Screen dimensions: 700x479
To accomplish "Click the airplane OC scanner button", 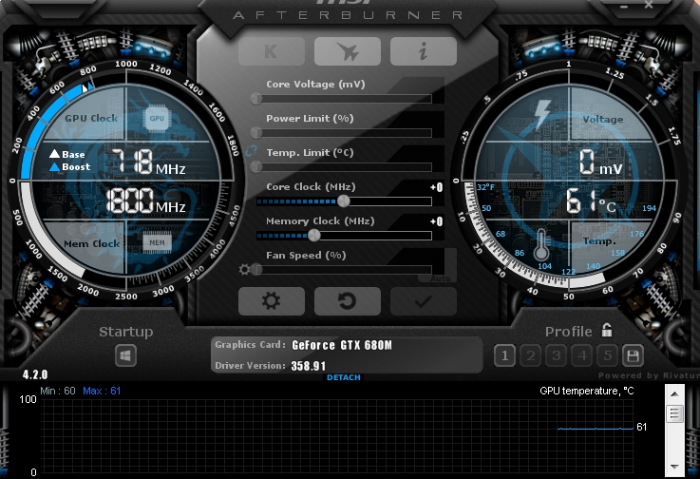I will [x=348, y=51].
